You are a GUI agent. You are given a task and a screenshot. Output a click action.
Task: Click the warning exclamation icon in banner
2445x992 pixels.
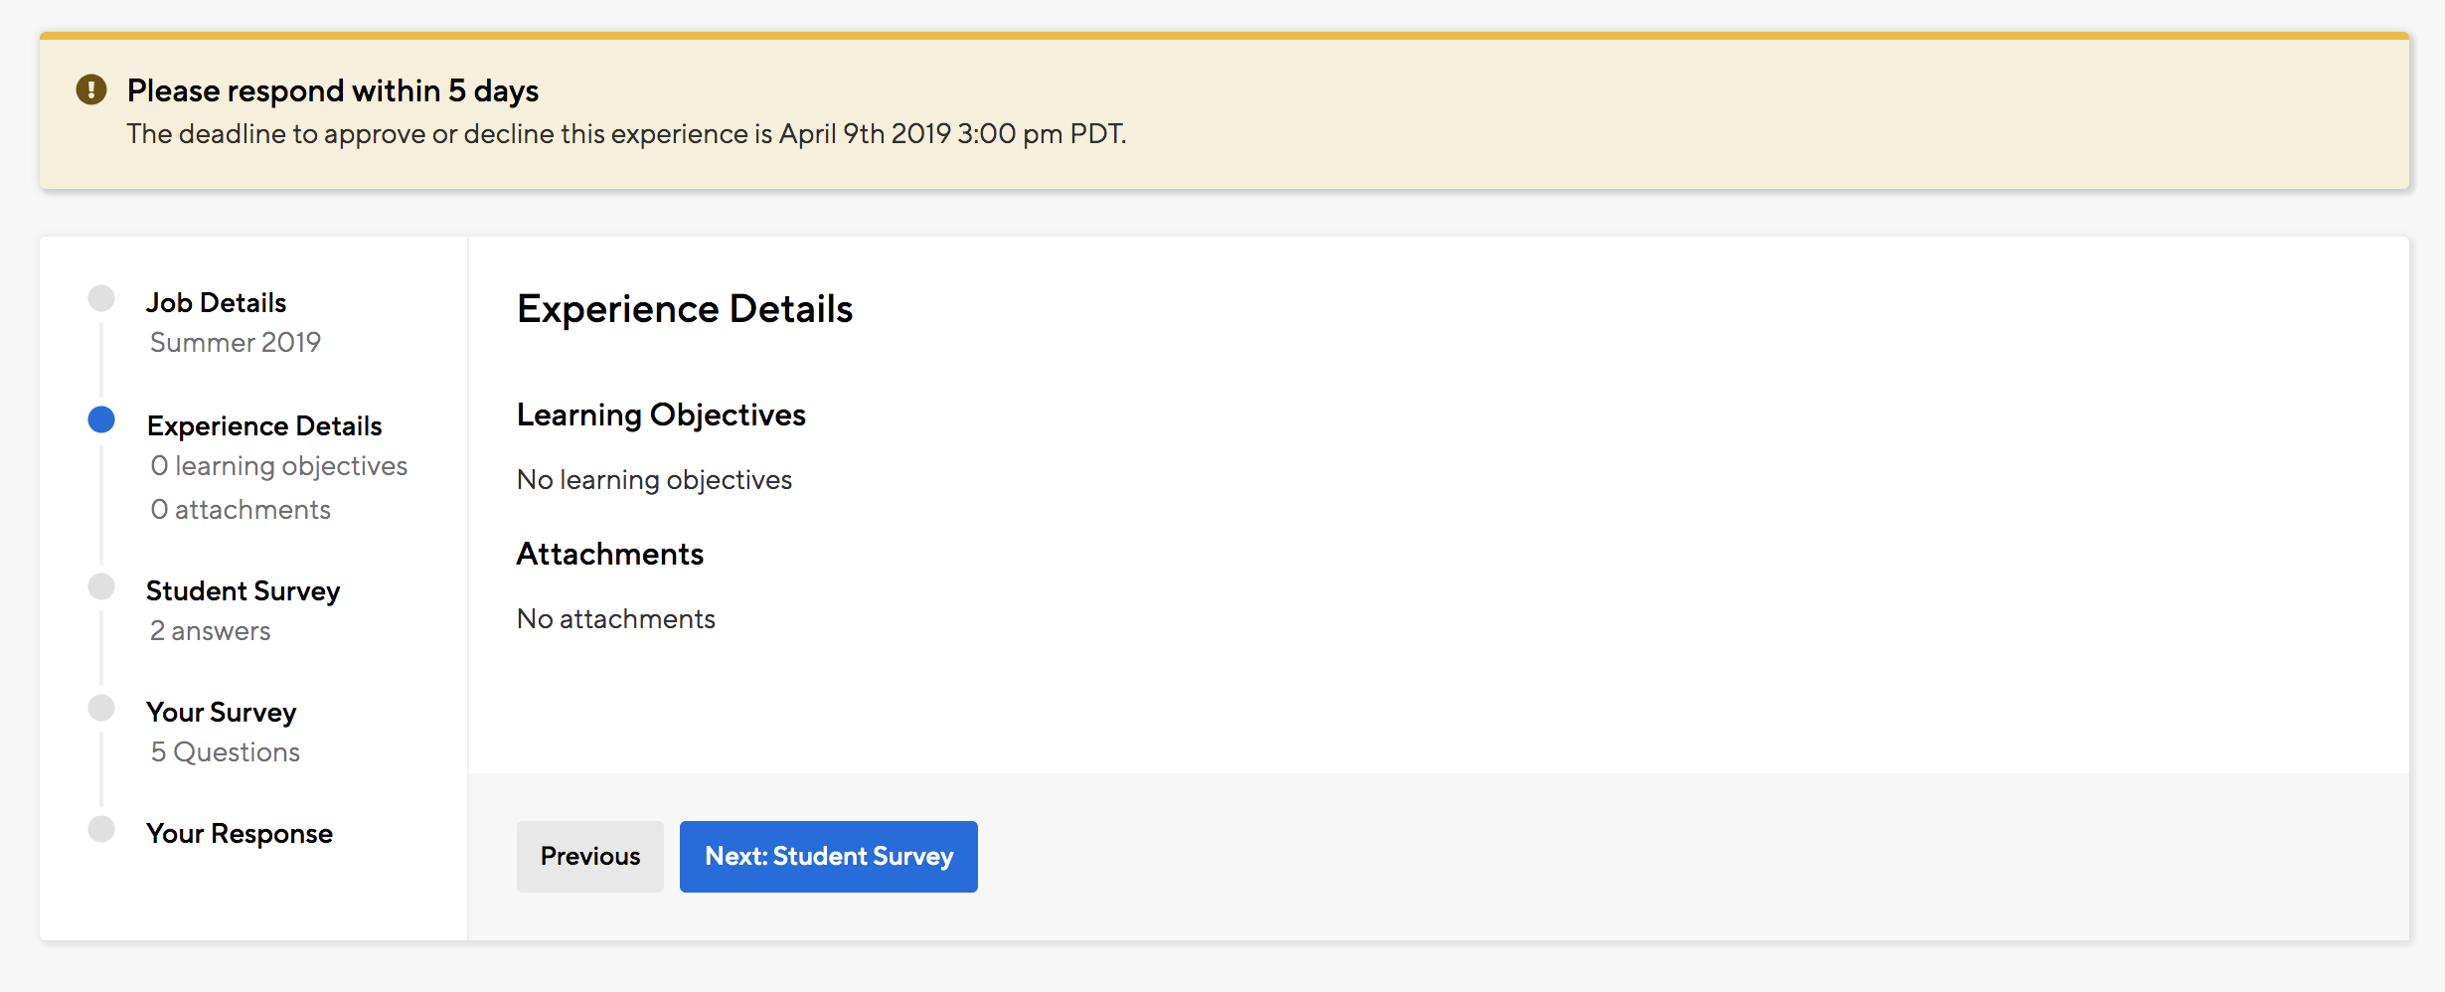coord(91,90)
